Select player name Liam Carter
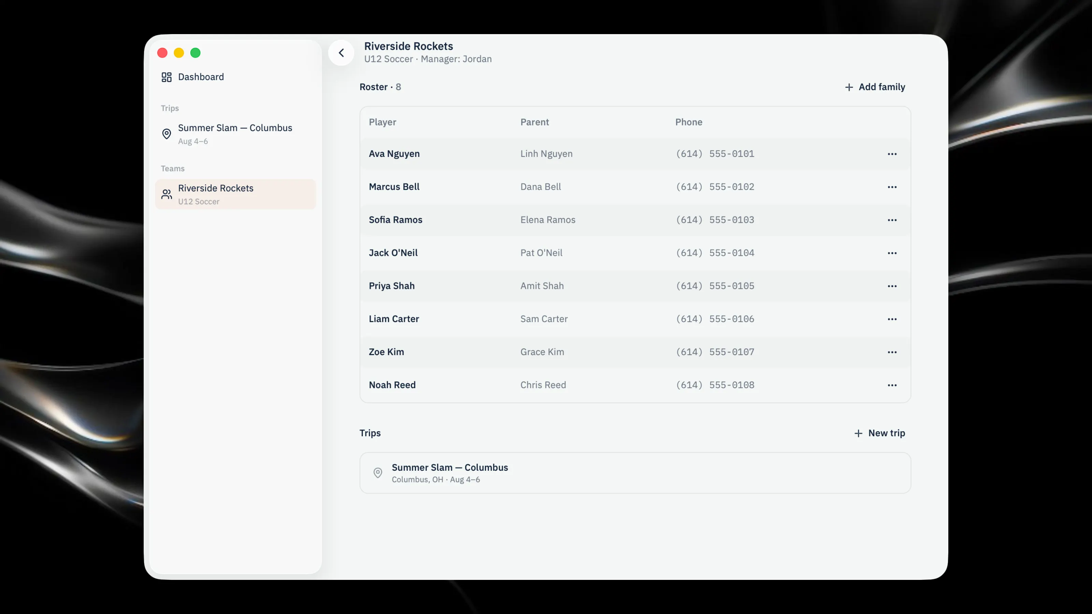1092x614 pixels. pyautogui.click(x=394, y=319)
